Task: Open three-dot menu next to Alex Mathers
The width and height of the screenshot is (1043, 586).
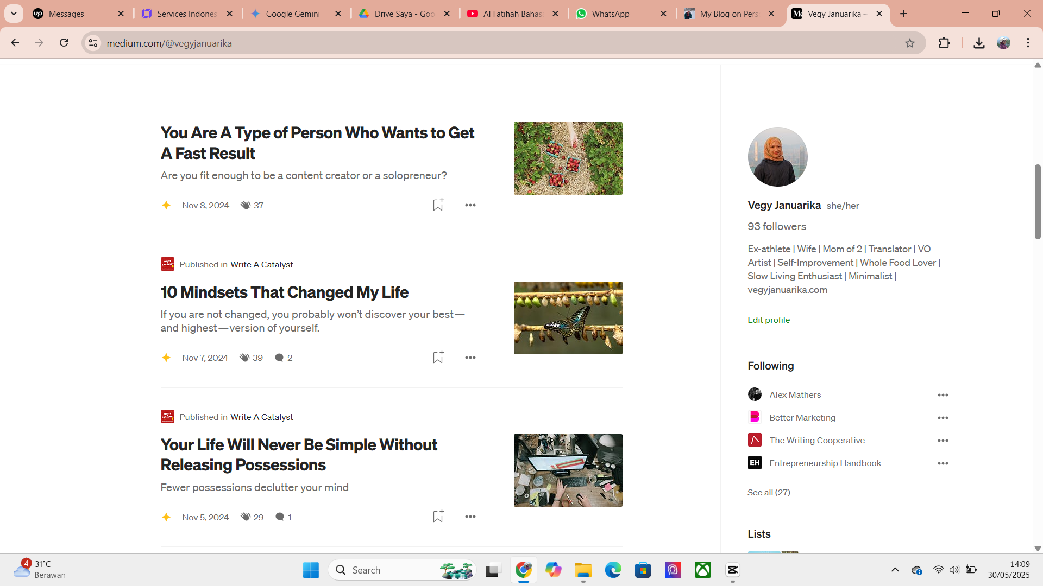Action: (943, 395)
